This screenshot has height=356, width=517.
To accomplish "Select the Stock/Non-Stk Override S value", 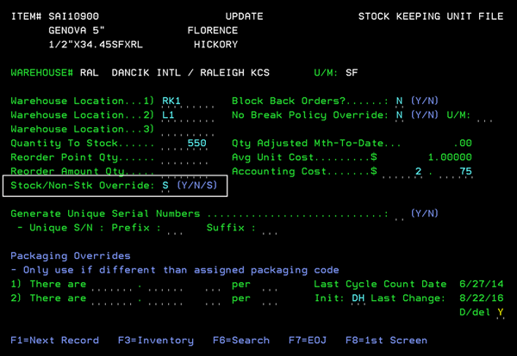I will coord(165,185).
